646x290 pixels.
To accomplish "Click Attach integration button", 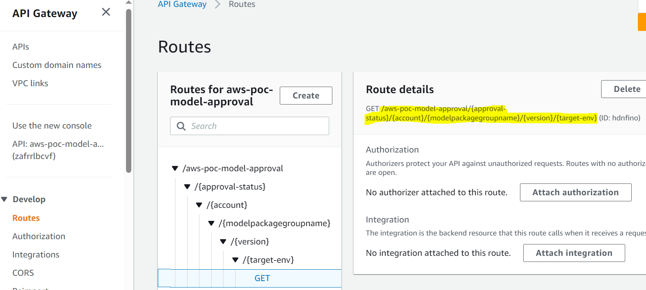I will [574, 253].
